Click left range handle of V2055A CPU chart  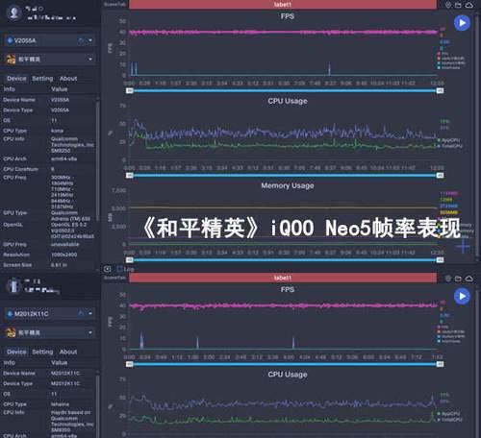coord(130,176)
